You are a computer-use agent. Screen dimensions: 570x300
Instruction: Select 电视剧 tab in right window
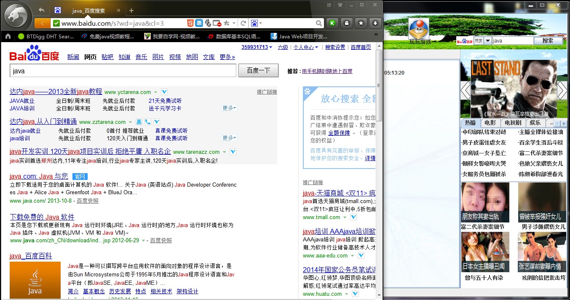513,123
